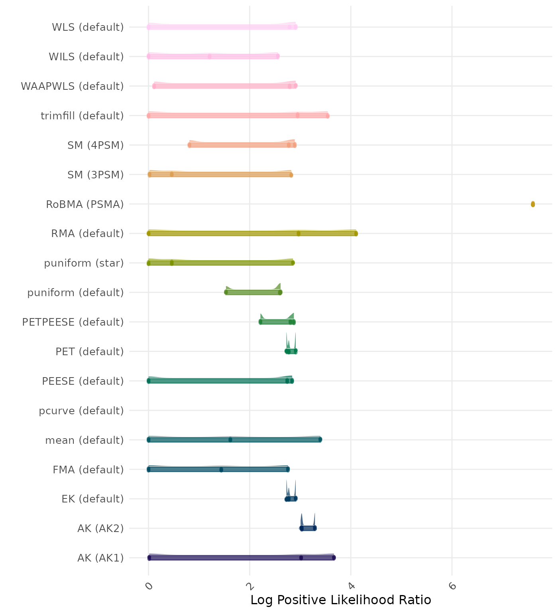The height and width of the screenshot is (613, 558).
Task: Click the 'Log Positive Likelihood Ratio' axis title
Action: coord(340,600)
